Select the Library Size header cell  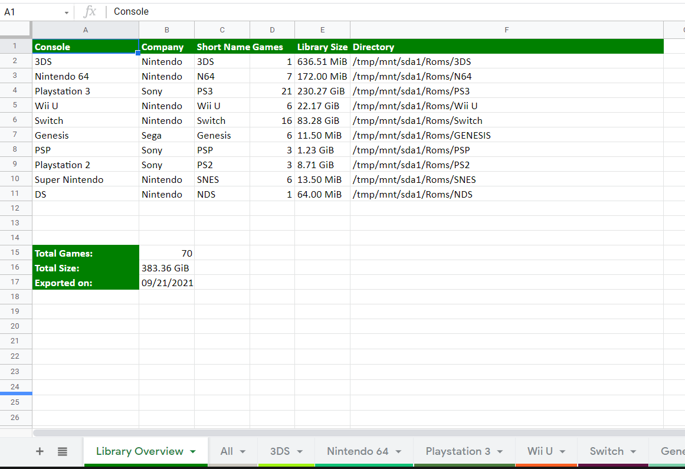click(322, 47)
